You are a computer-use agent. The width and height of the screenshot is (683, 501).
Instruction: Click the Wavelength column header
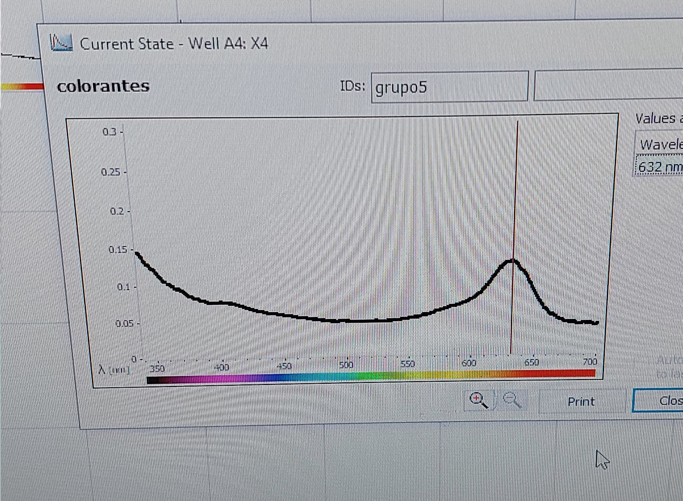click(661, 144)
